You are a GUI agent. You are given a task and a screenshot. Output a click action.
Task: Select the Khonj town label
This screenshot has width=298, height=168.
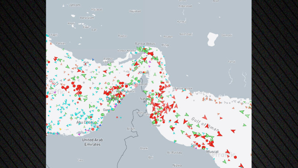71,23
